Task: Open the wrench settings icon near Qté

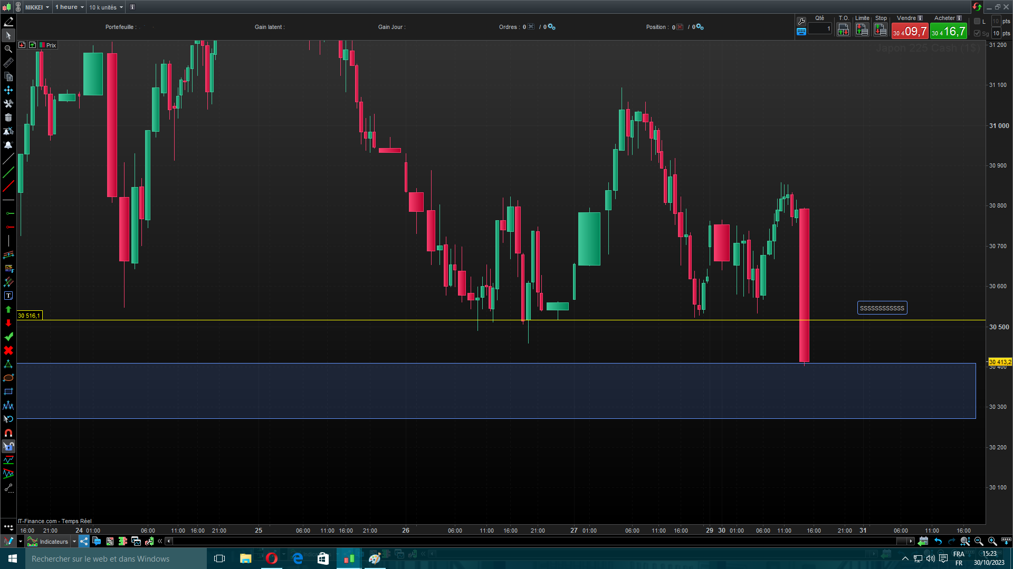Action: [x=801, y=22]
